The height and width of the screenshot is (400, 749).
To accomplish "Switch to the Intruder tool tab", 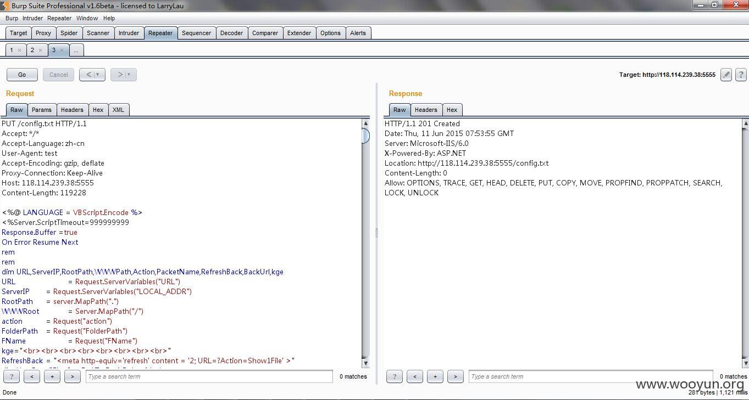I will [129, 33].
